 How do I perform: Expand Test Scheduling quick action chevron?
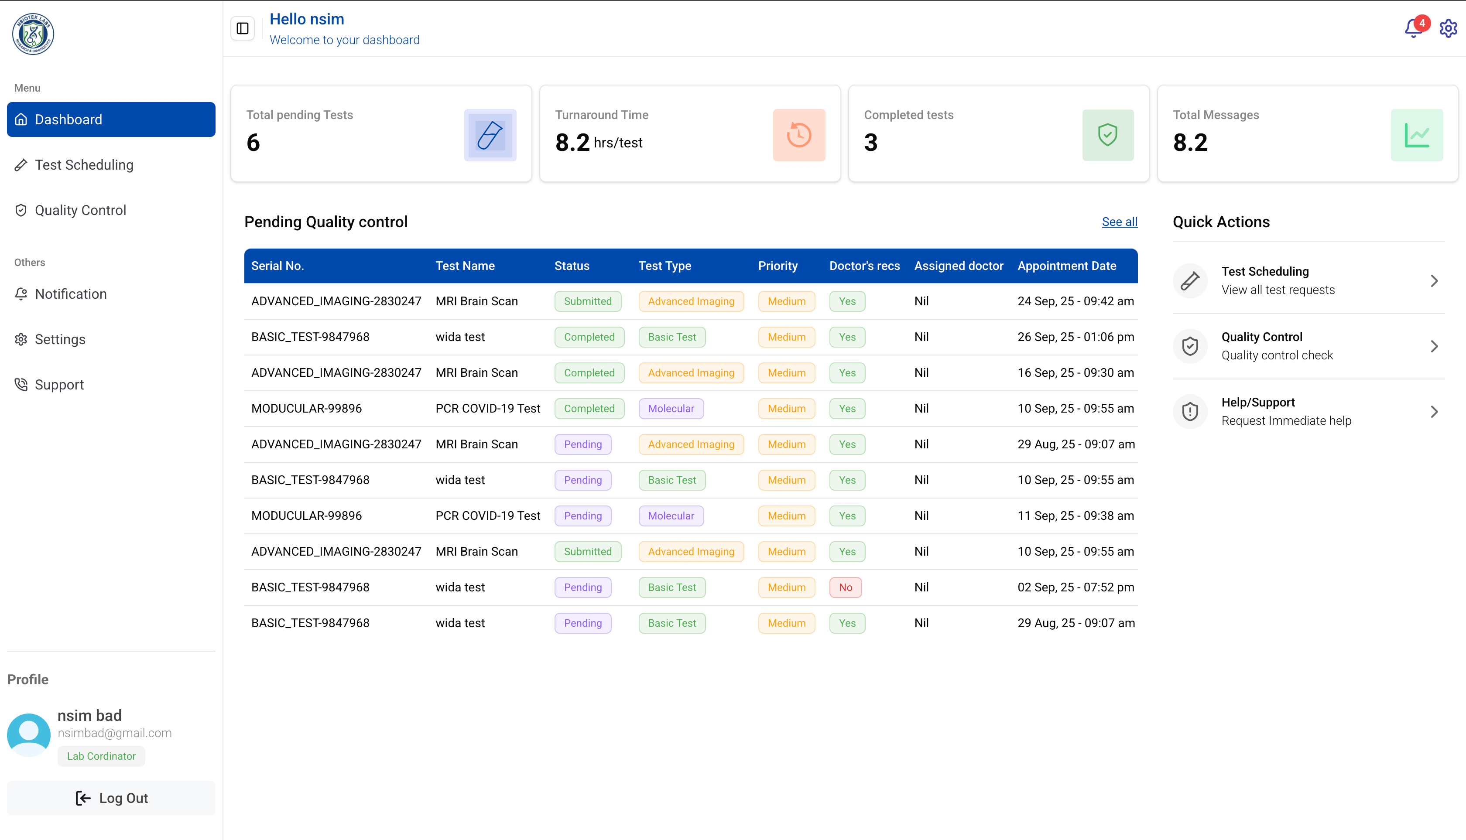click(x=1434, y=281)
